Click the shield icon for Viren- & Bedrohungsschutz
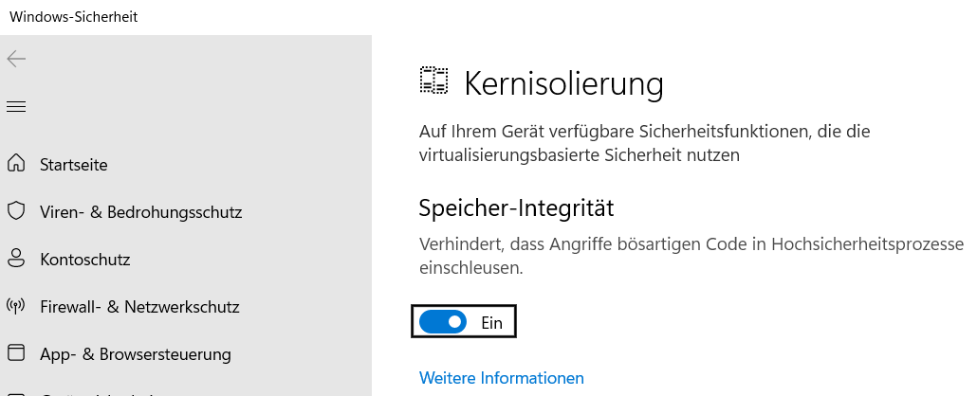The height and width of the screenshot is (396, 977). 15,211
